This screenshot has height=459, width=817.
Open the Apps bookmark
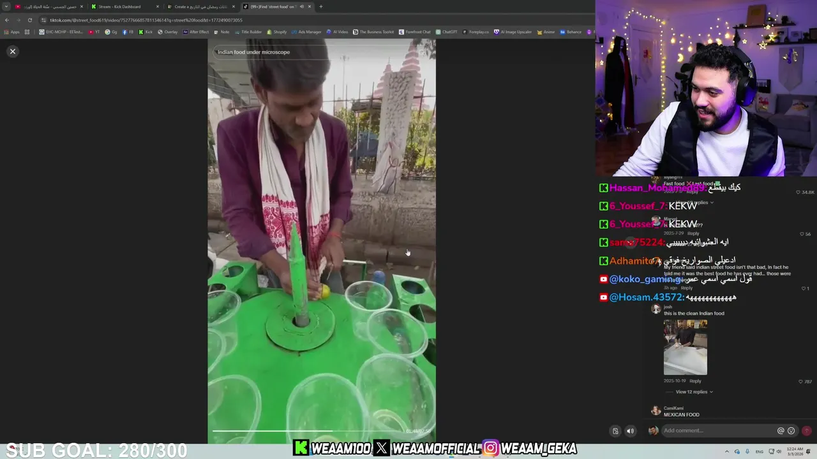tap(11, 32)
